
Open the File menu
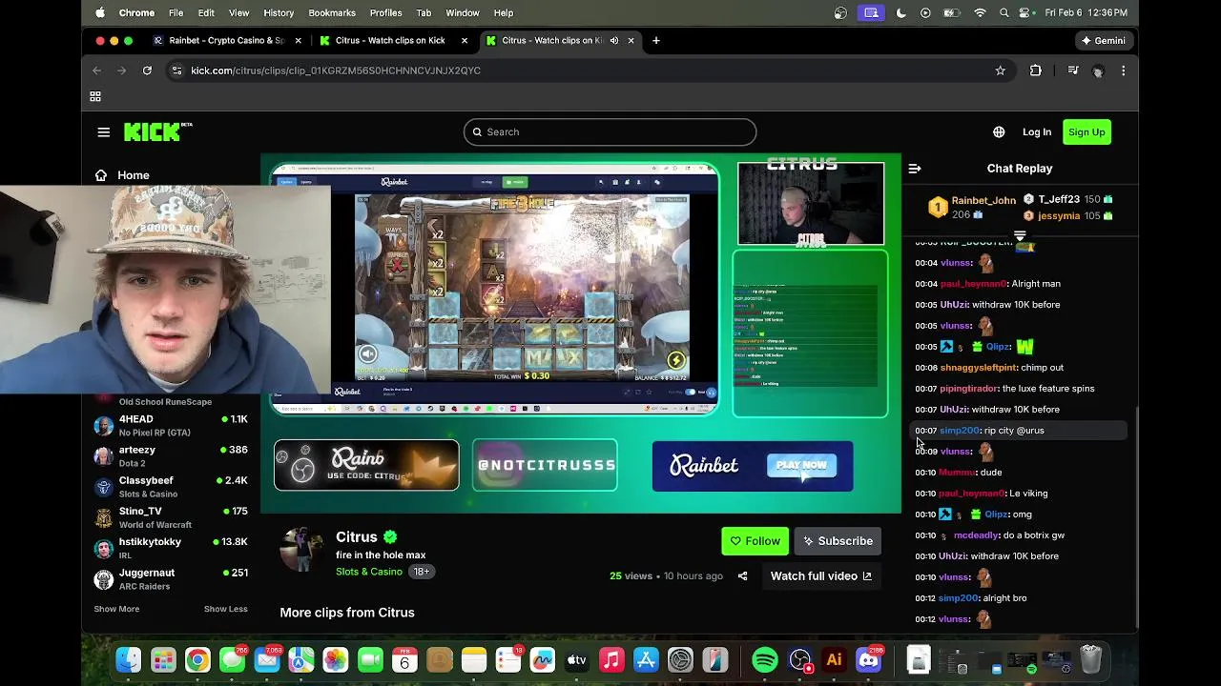[x=176, y=12]
